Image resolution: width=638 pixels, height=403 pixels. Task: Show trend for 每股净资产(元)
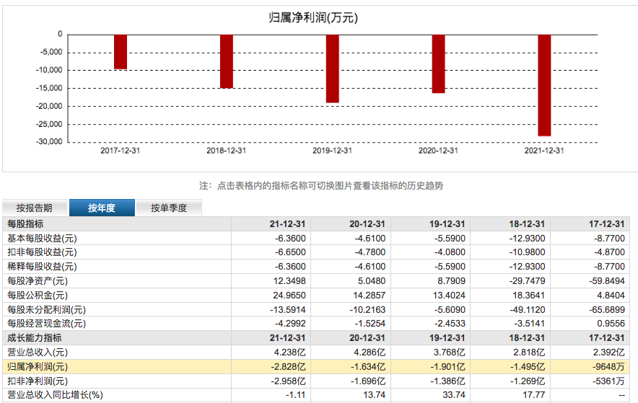(38, 280)
